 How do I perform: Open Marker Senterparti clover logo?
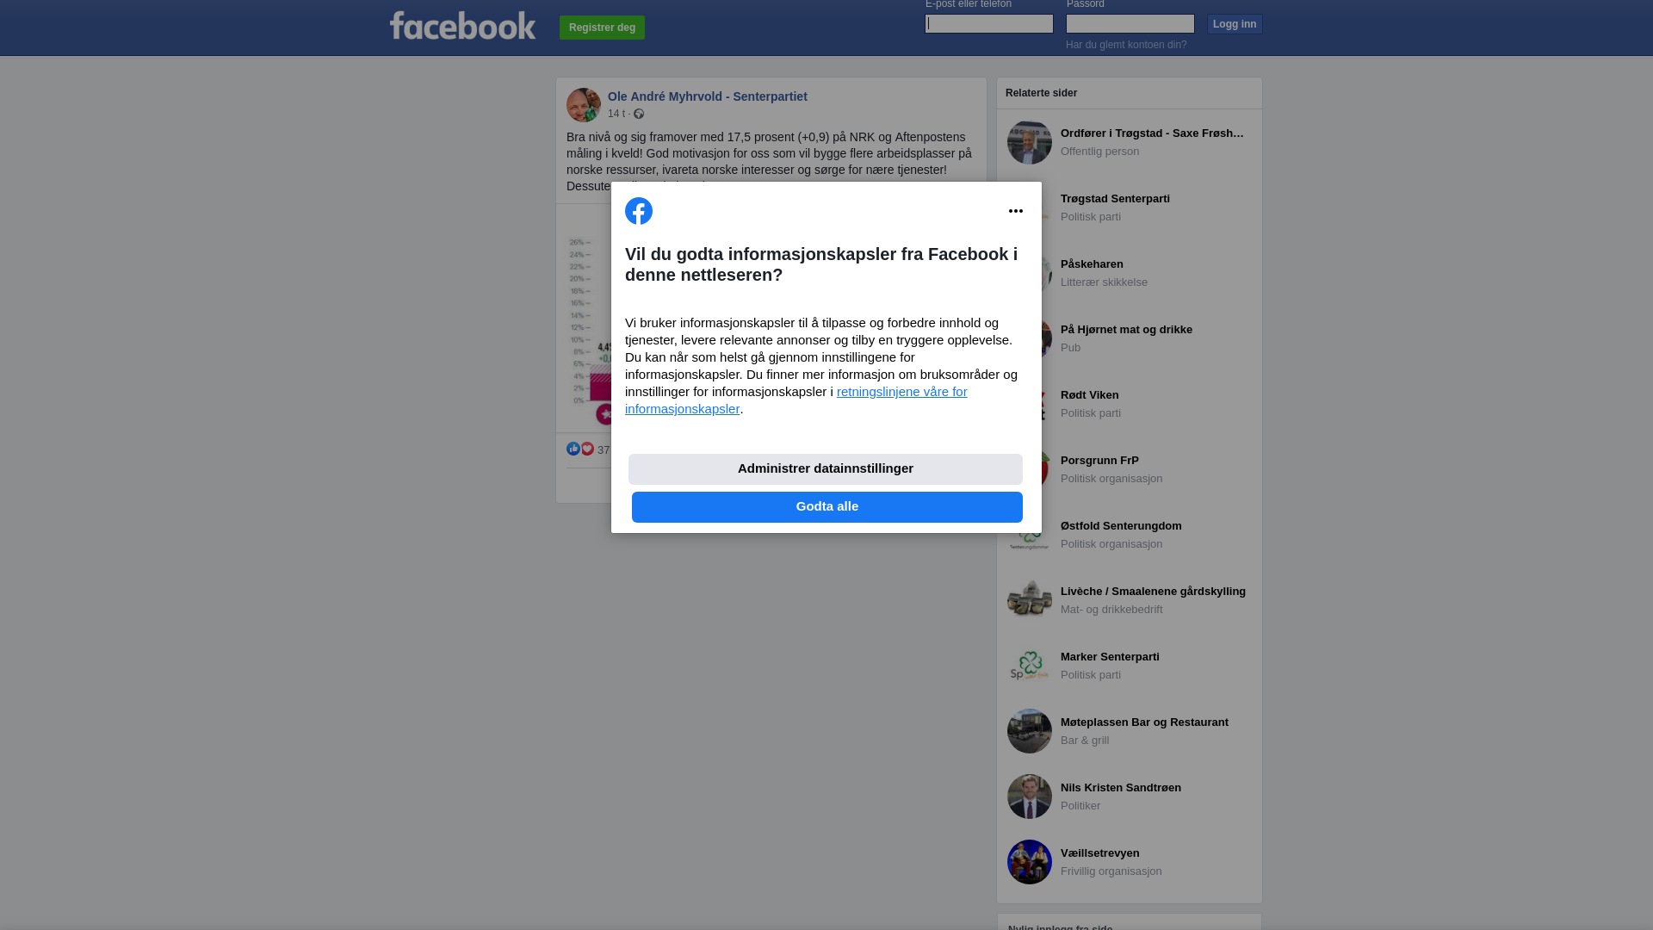(1030, 666)
